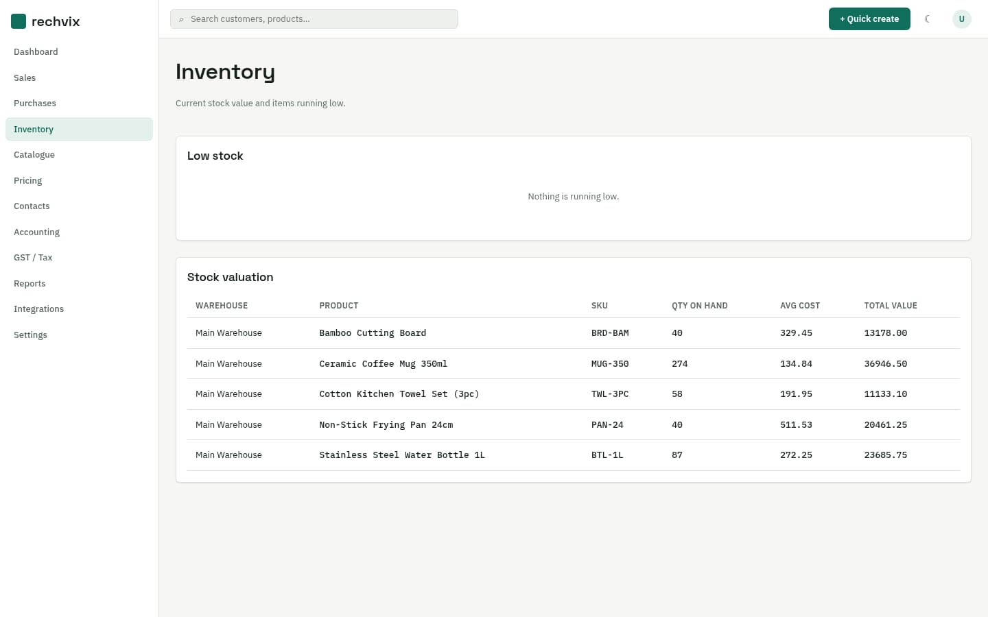Open the user avatar U menu

pos(961,19)
